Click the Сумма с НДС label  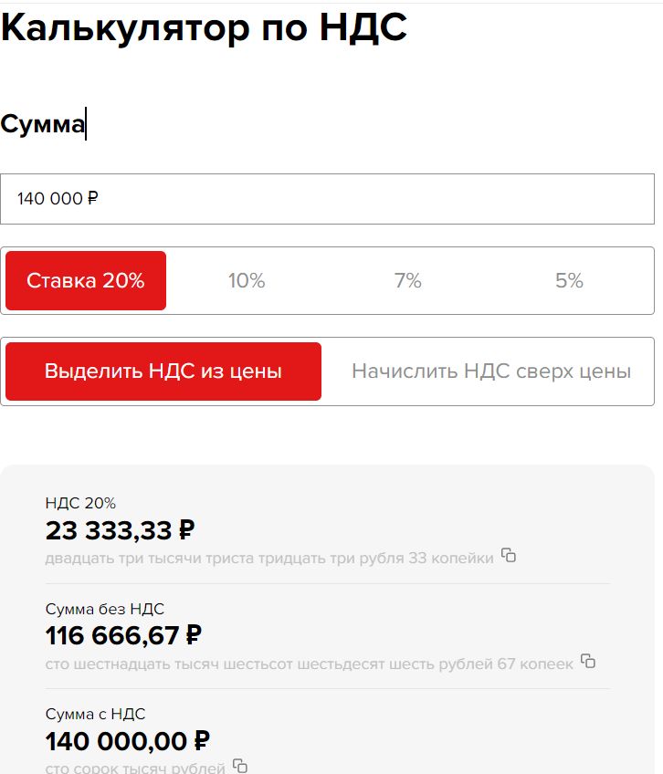pos(95,714)
